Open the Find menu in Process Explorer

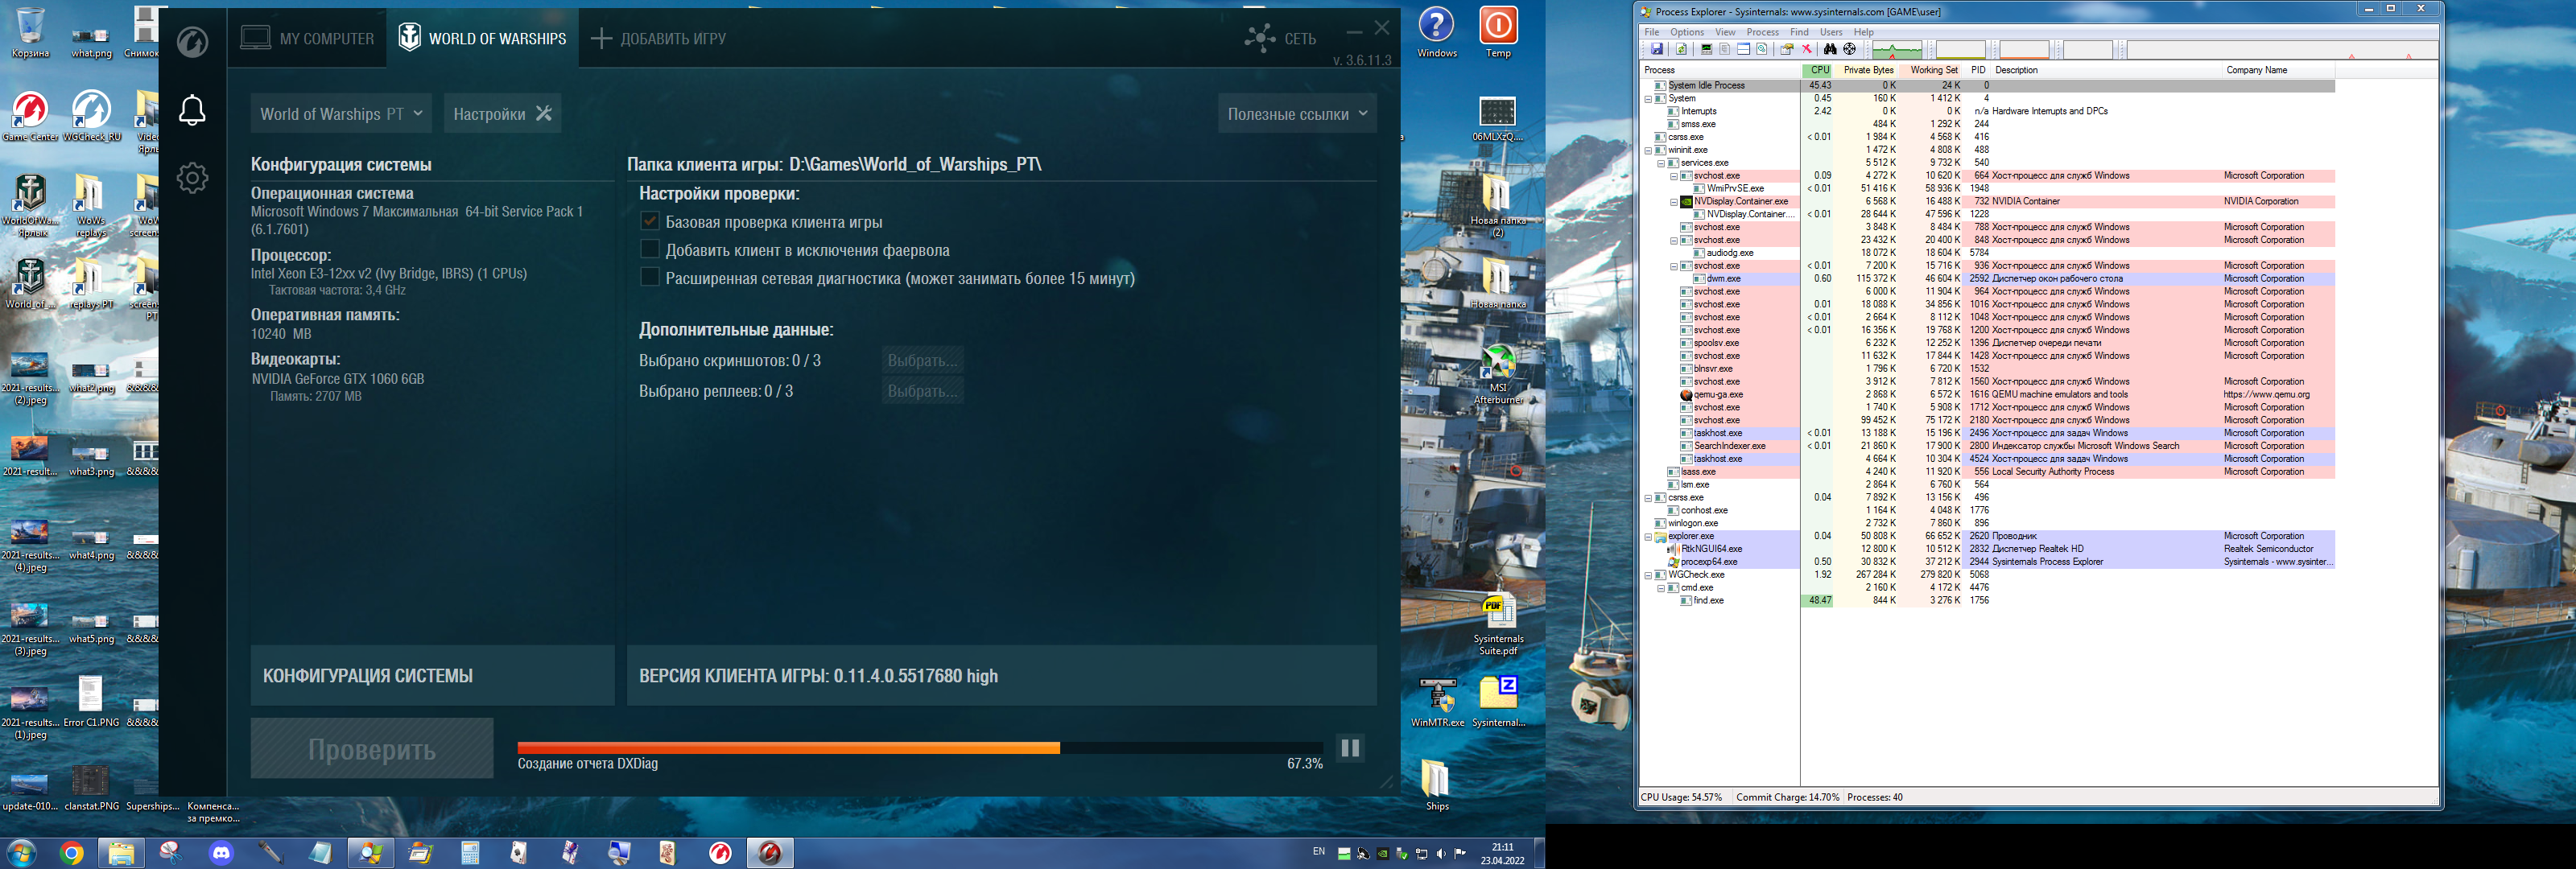[1799, 32]
